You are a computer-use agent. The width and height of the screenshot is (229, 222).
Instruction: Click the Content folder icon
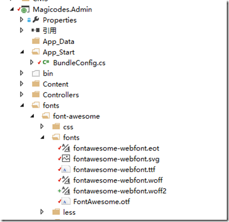click(x=36, y=84)
